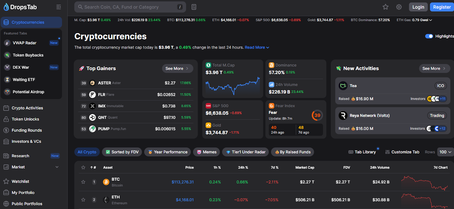
Task: Click the Tea project icon
Action: click(343, 86)
